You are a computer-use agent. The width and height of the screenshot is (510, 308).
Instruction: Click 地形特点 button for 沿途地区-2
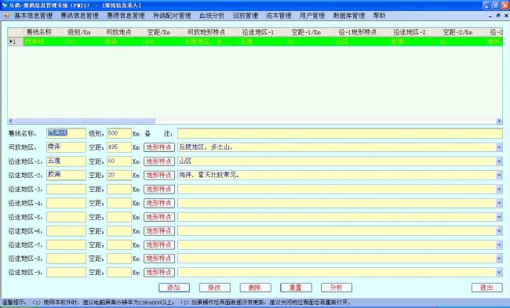coord(159,175)
